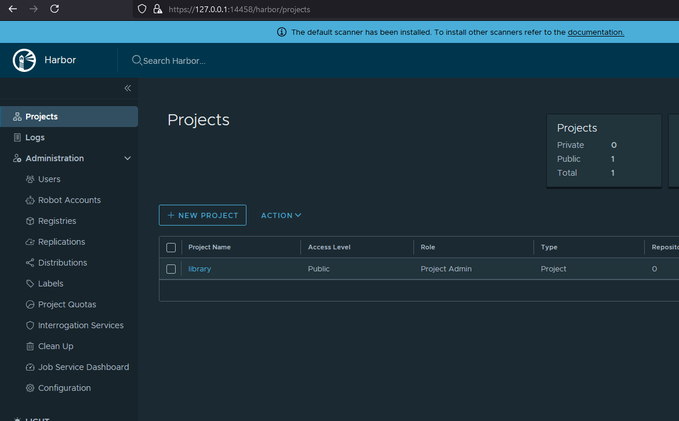Open Projects in the sidebar
Image resolution: width=679 pixels, height=421 pixels.
point(69,117)
